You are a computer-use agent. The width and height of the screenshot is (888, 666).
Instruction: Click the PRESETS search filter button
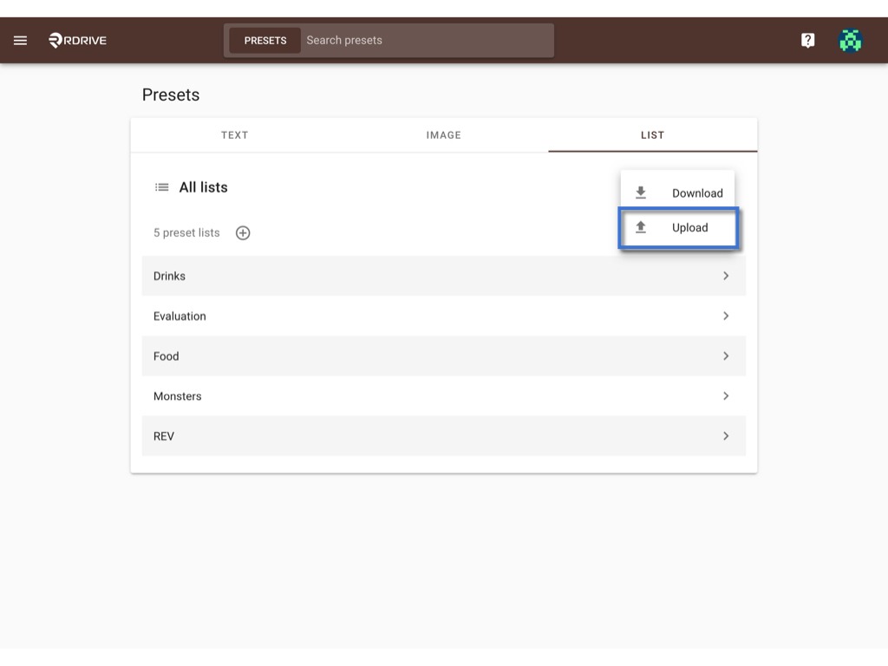[x=265, y=40]
